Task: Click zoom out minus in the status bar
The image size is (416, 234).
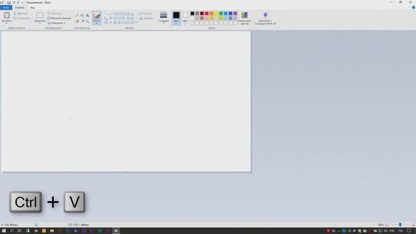Action: click(x=387, y=225)
